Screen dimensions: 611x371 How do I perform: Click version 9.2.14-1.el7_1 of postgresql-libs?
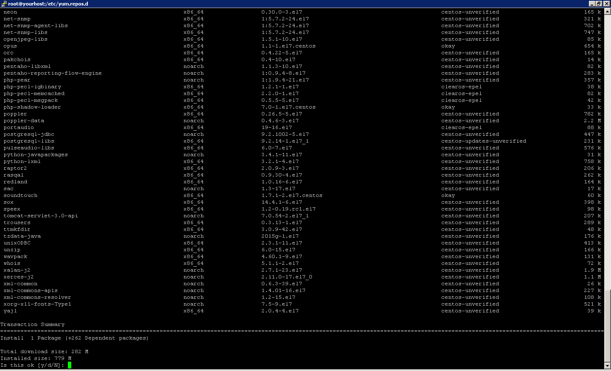click(285, 141)
